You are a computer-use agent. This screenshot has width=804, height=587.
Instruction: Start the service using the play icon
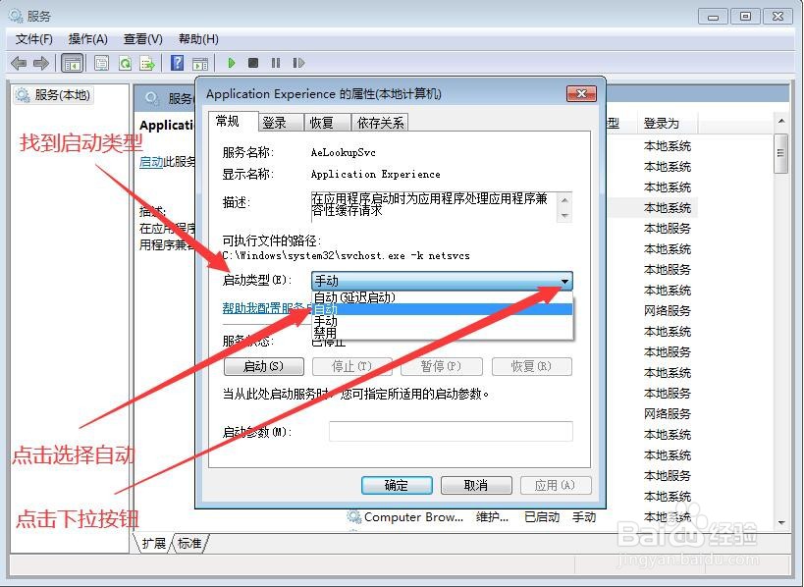(x=231, y=63)
